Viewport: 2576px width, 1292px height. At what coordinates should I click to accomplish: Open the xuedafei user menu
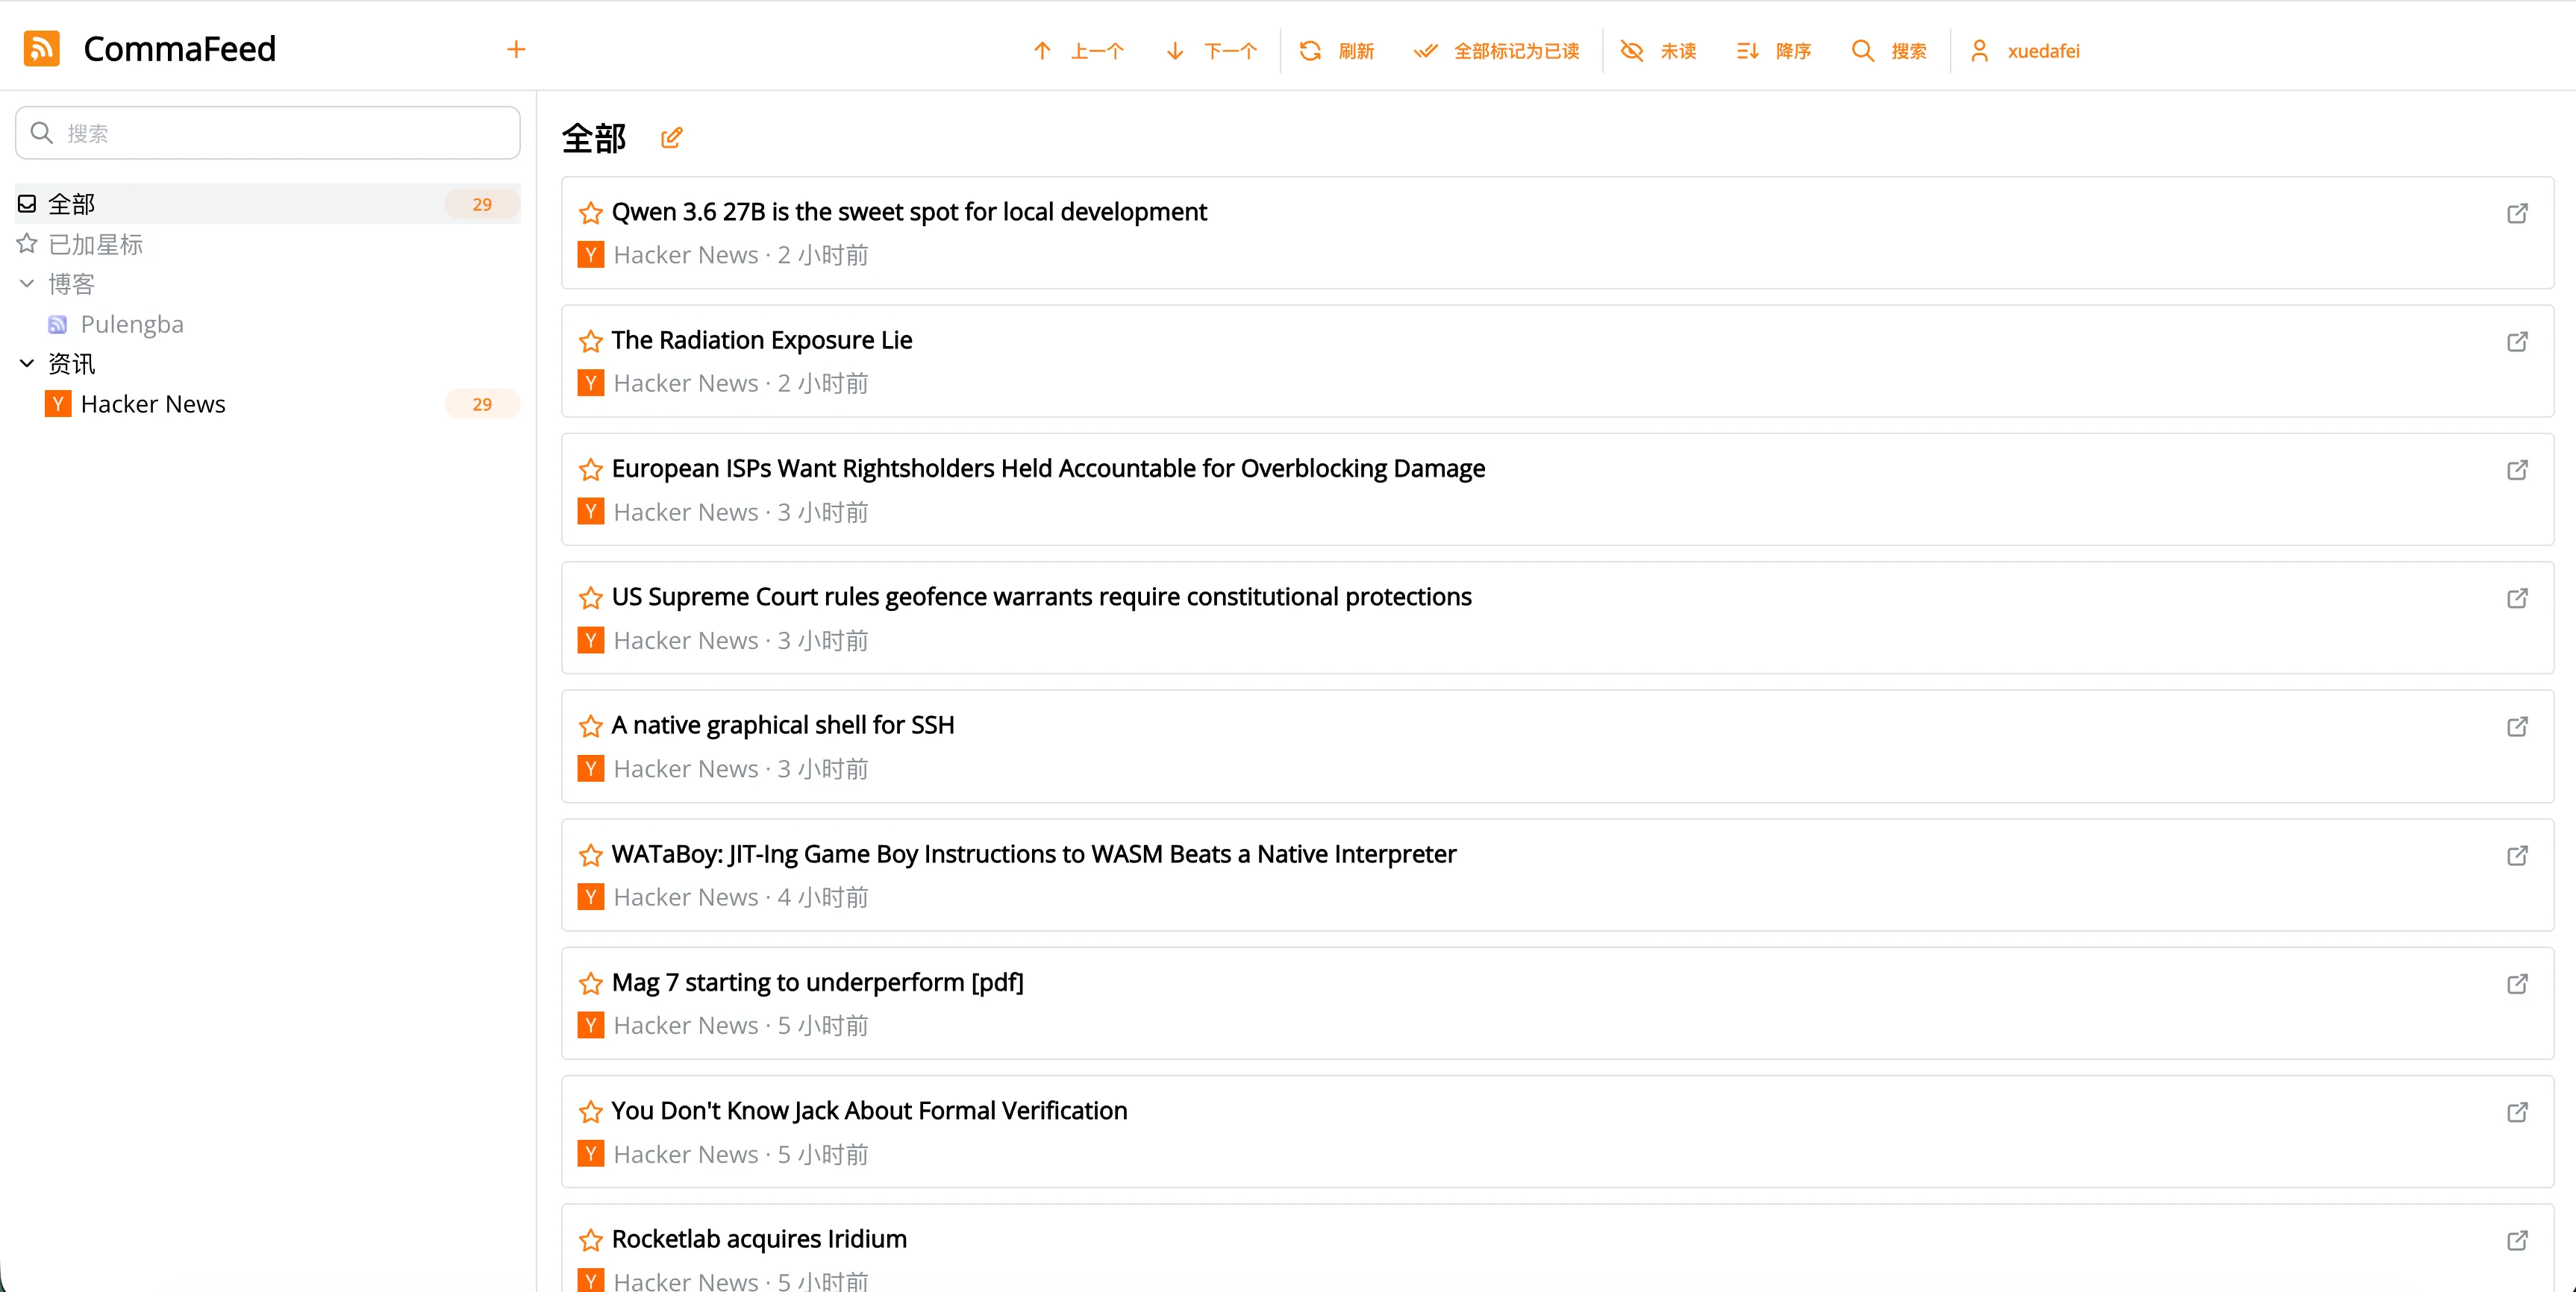point(2025,51)
